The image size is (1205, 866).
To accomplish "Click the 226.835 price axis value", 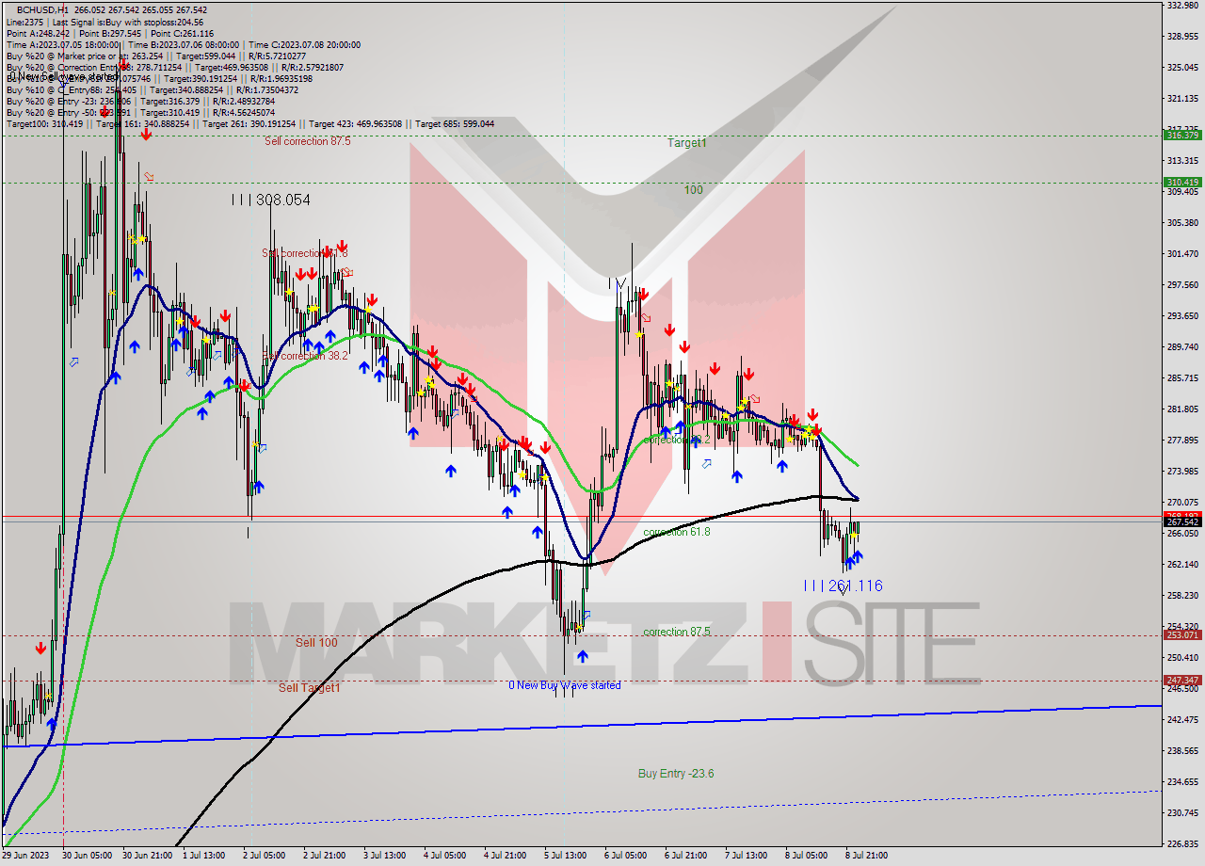I will point(1182,844).
